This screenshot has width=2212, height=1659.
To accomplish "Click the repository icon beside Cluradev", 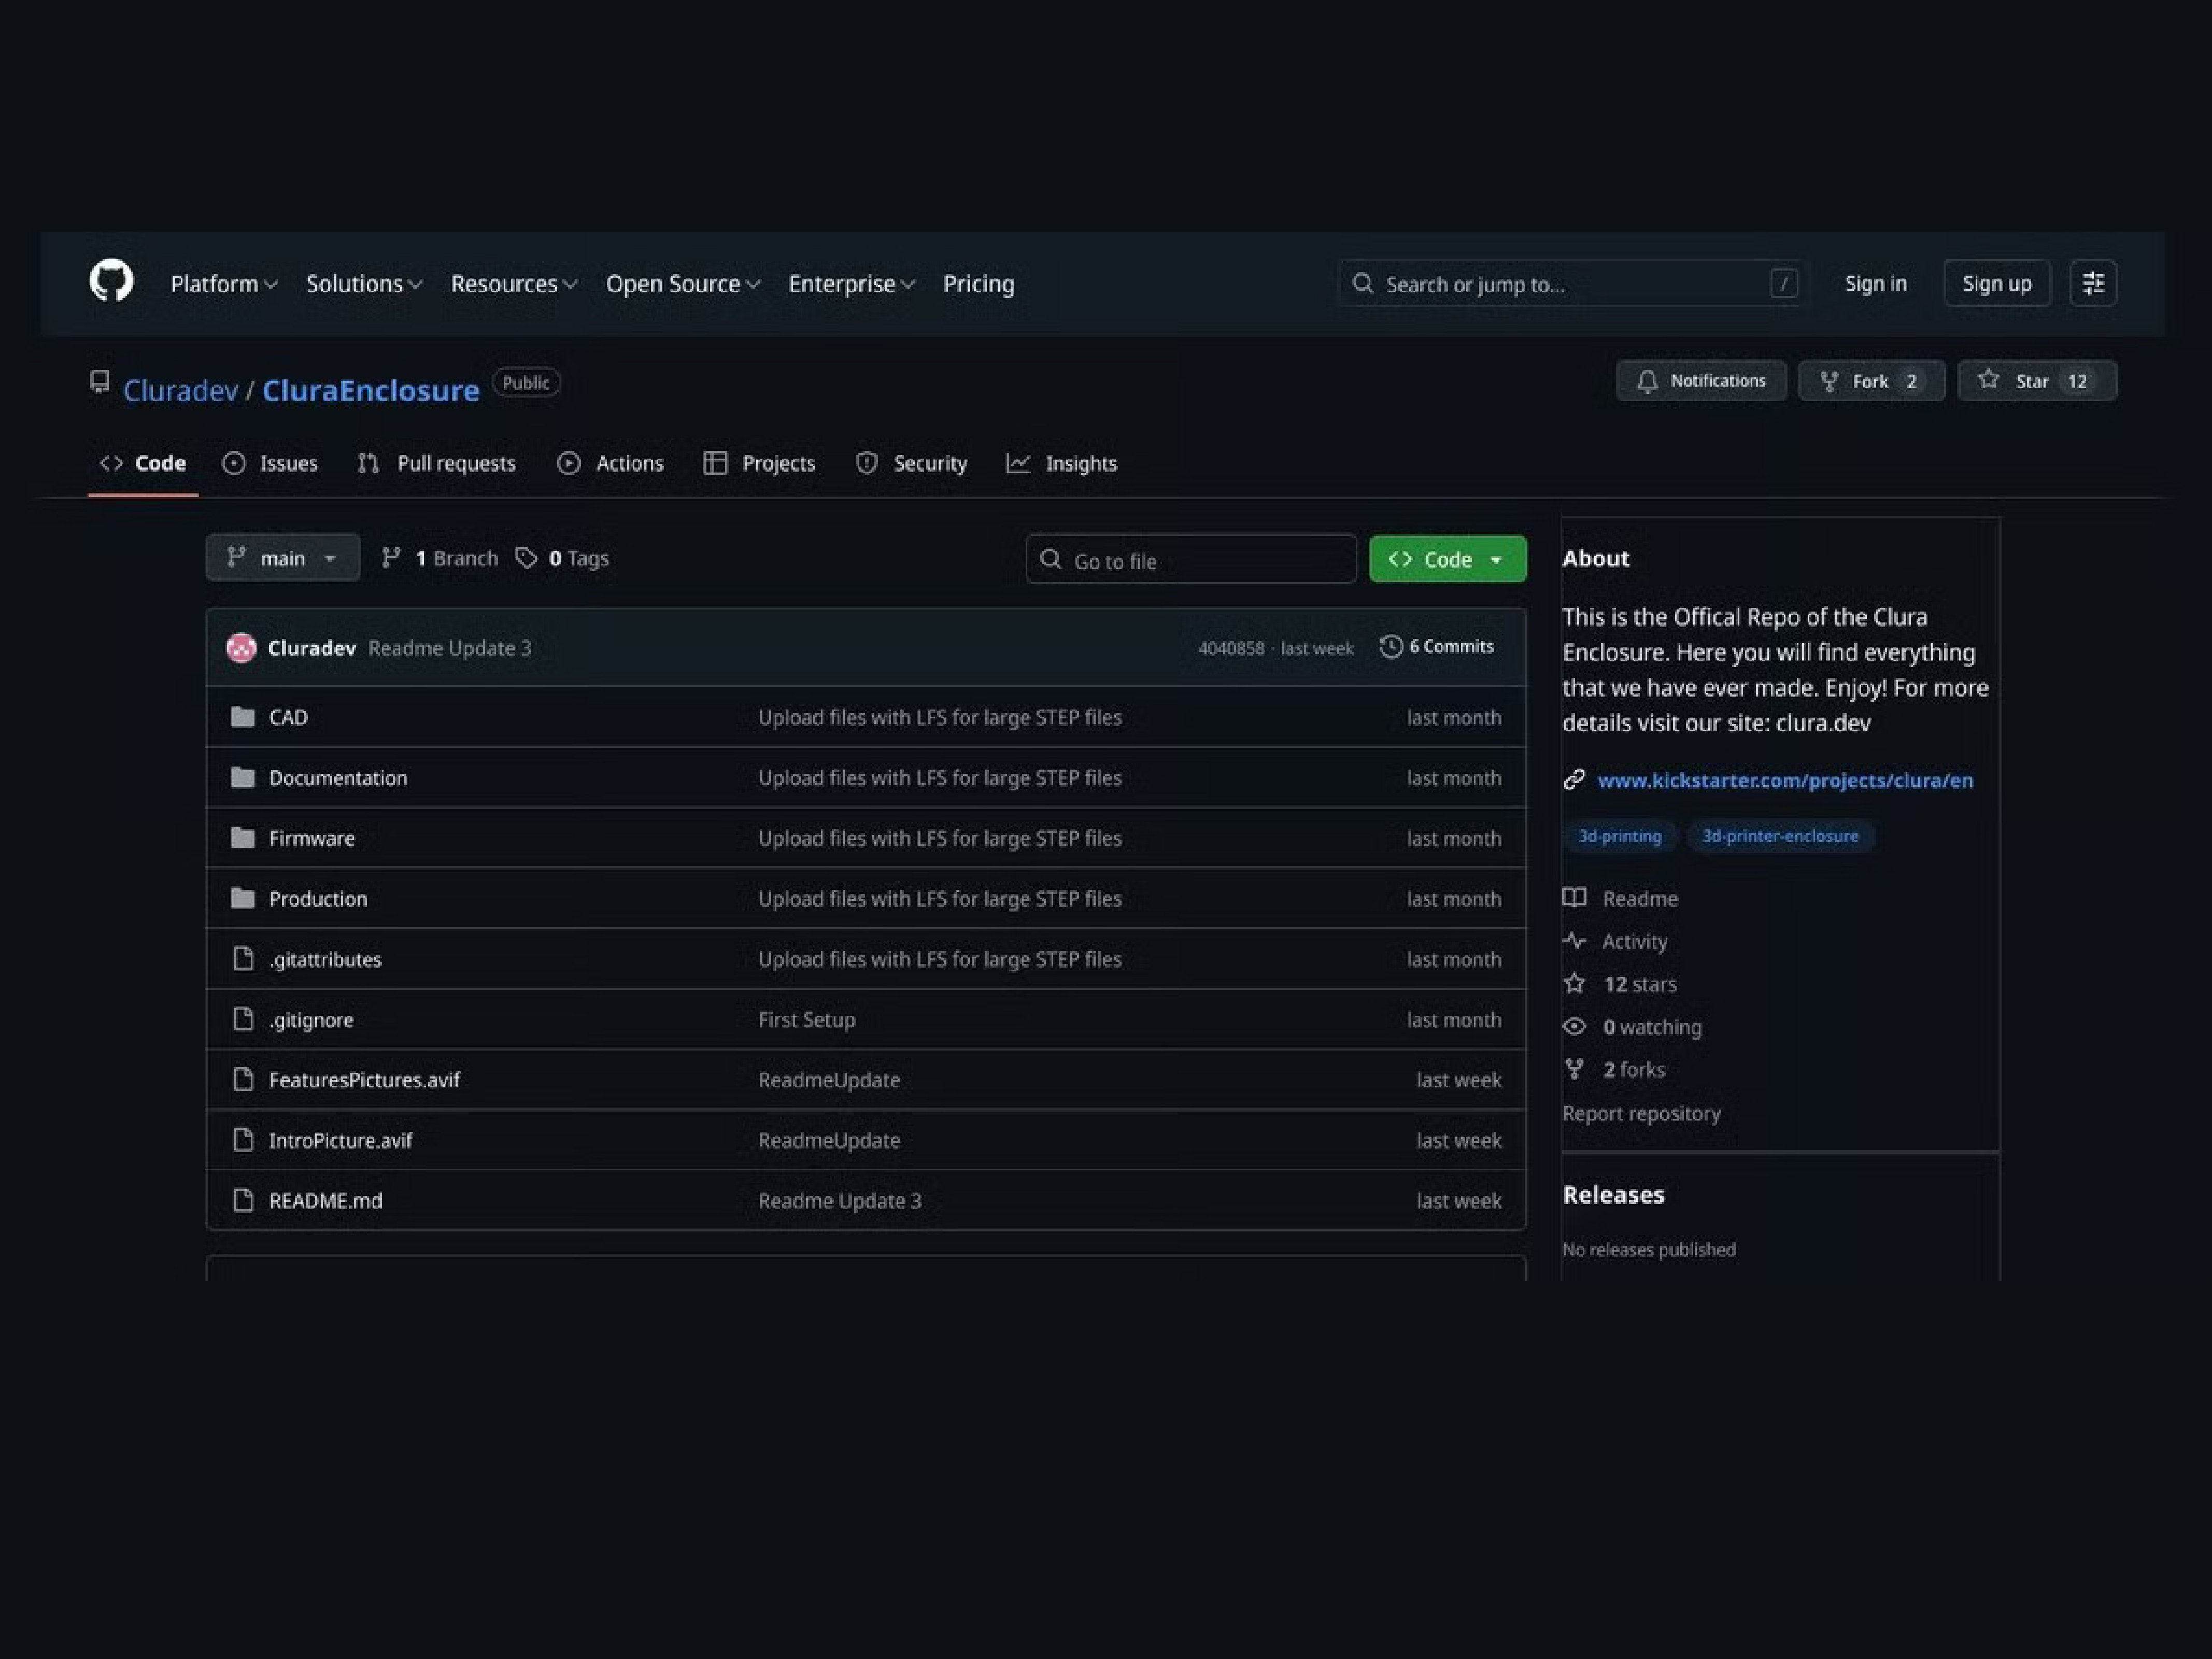I will (x=99, y=382).
